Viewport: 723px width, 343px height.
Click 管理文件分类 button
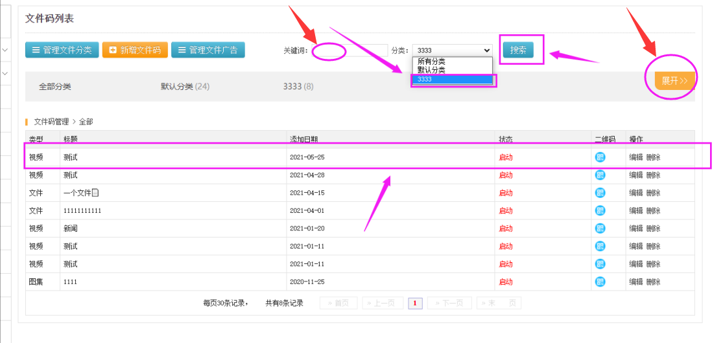(x=62, y=50)
